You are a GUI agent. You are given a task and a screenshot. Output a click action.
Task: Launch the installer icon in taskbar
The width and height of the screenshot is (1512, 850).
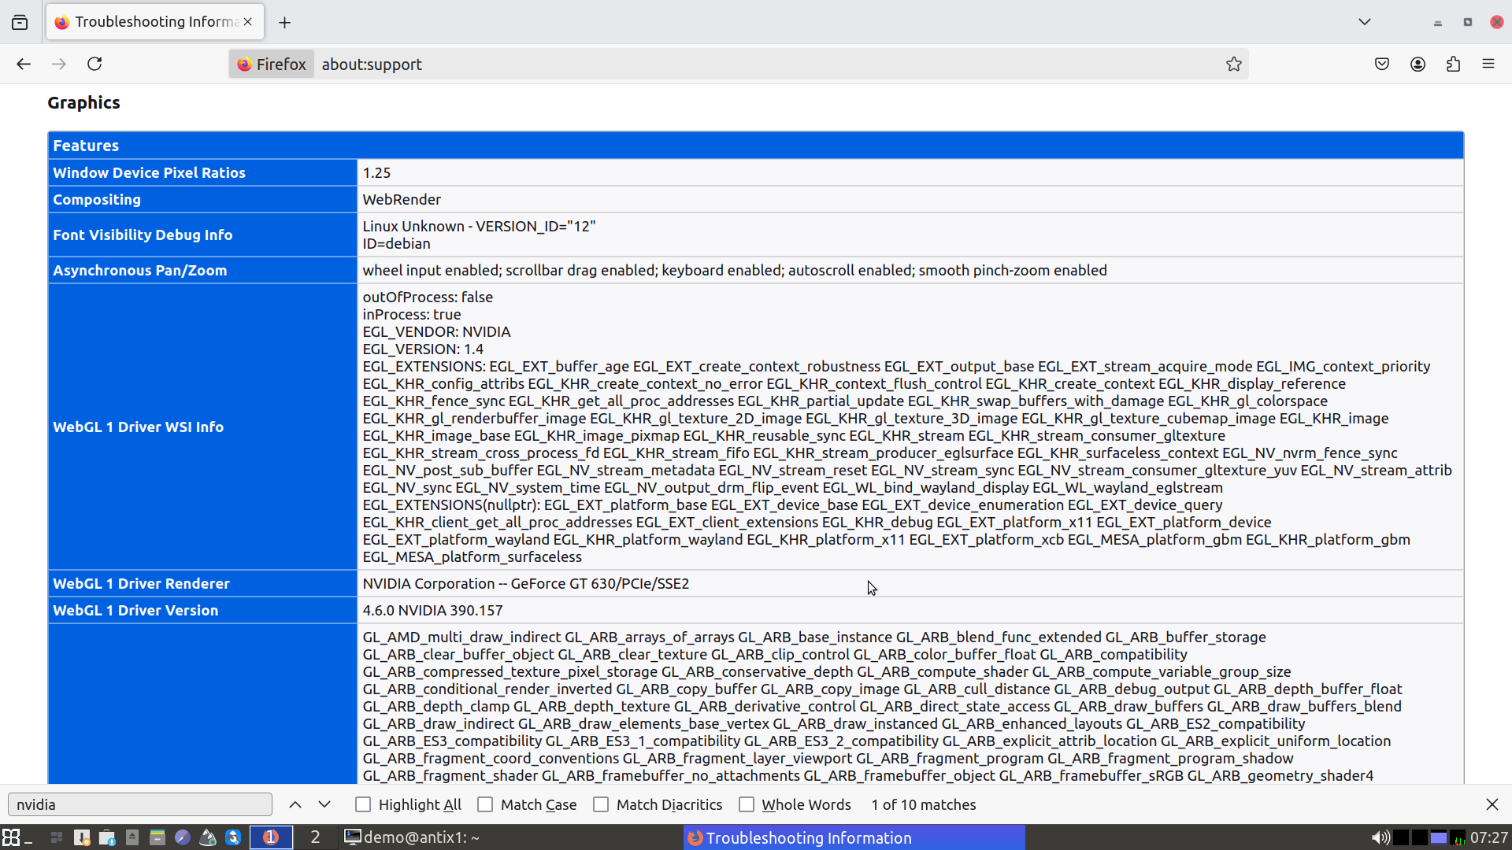pos(82,837)
